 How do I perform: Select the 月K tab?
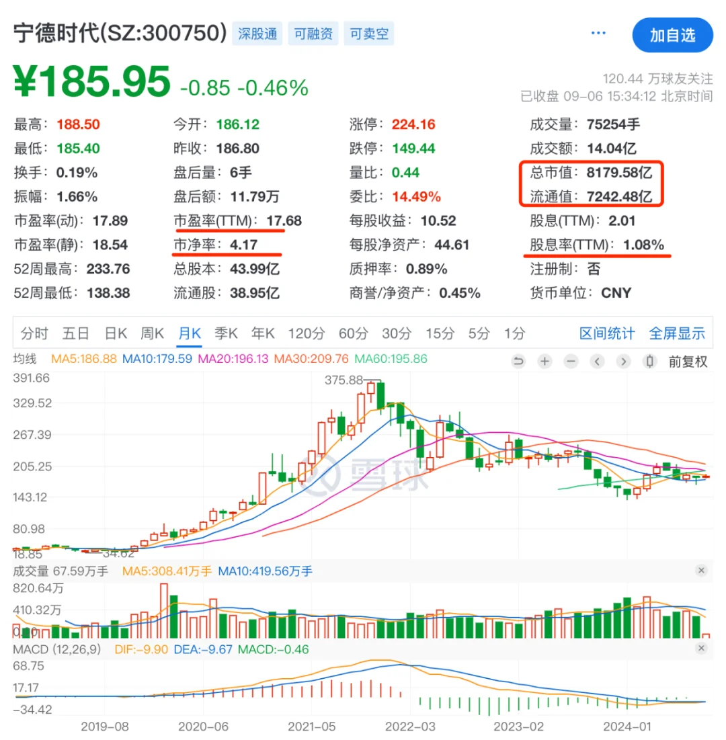point(190,333)
